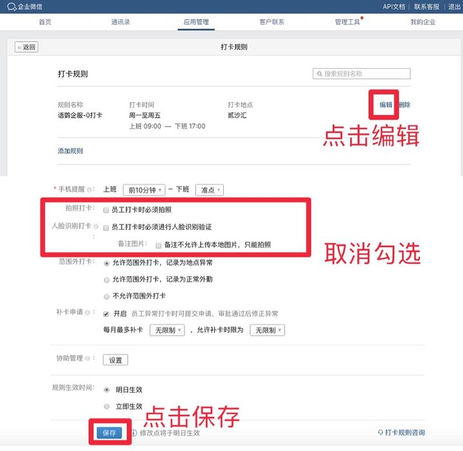Image resolution: width=463 pixels, height=451 pixels.
Task: Click the search magnifier icon in rule search
Action: click(319, 74)
